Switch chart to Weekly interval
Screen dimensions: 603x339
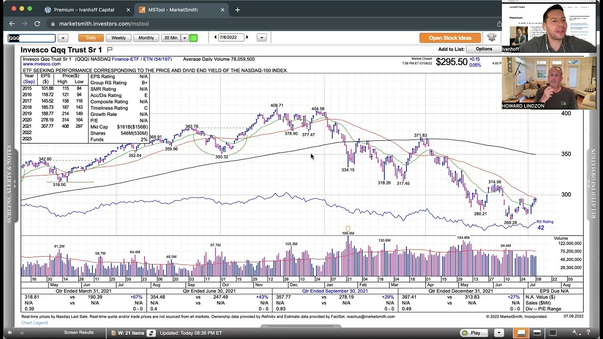118,38
